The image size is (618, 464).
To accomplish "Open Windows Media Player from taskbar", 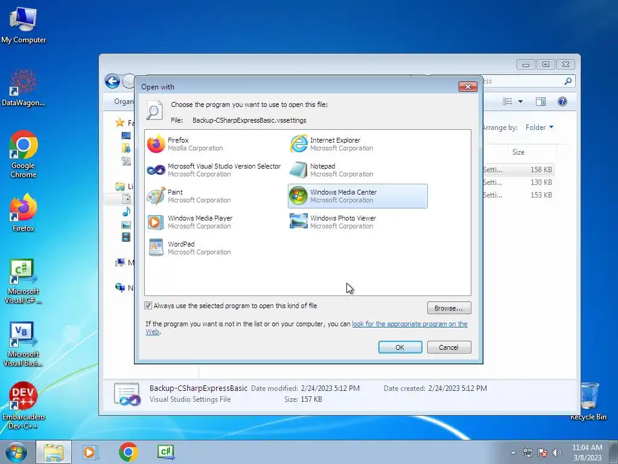I will click(90, 452).
